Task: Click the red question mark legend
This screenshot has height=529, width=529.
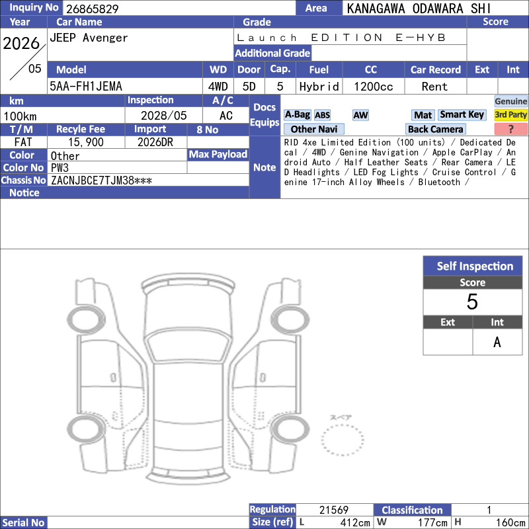Action: [510, 129]
